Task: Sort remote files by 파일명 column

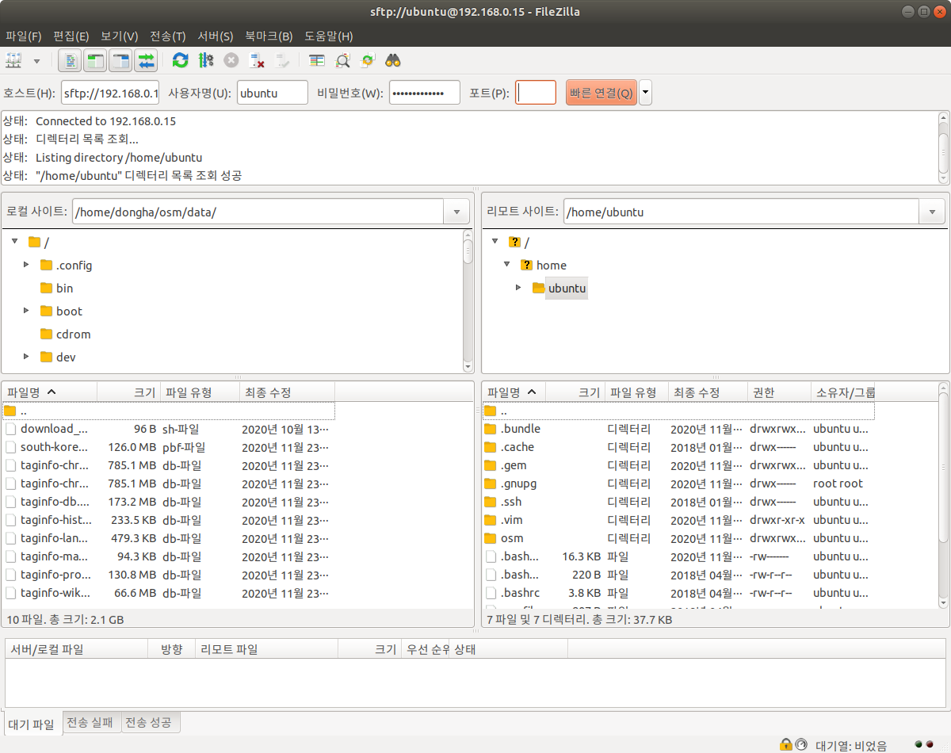Action: point(514,392)
